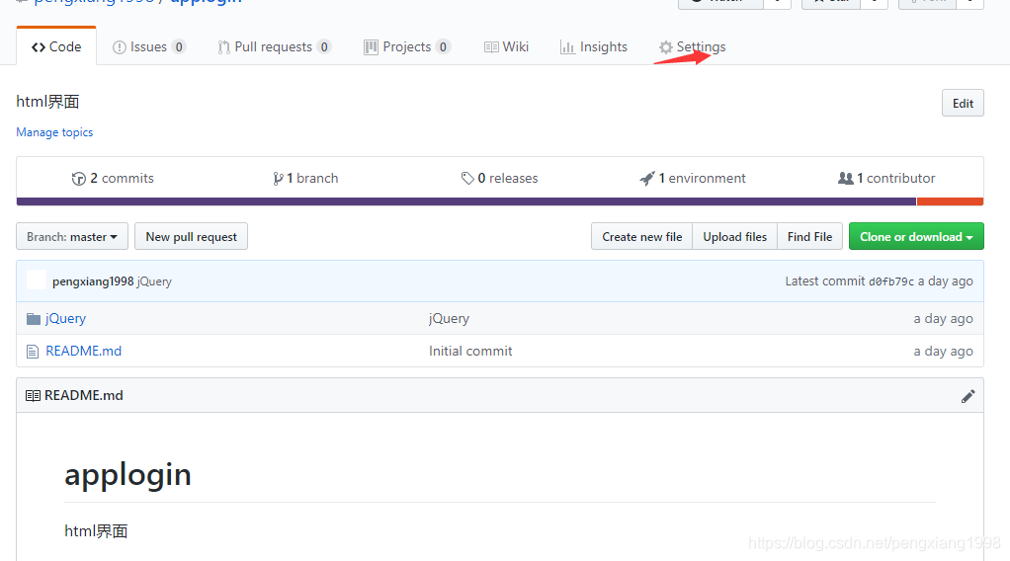Viewport: 1010px width, 561px height.
Task: Click the orange language bar segment
Action: (x=950, y=201)
